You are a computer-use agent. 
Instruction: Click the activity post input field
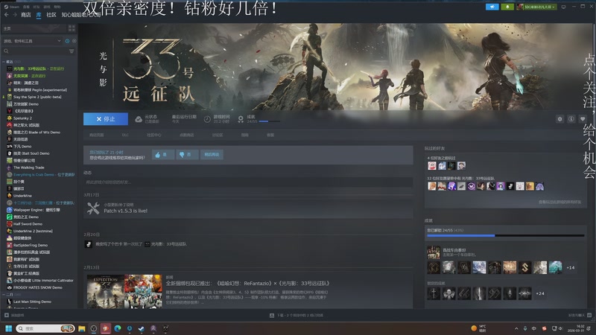point(248,182)
